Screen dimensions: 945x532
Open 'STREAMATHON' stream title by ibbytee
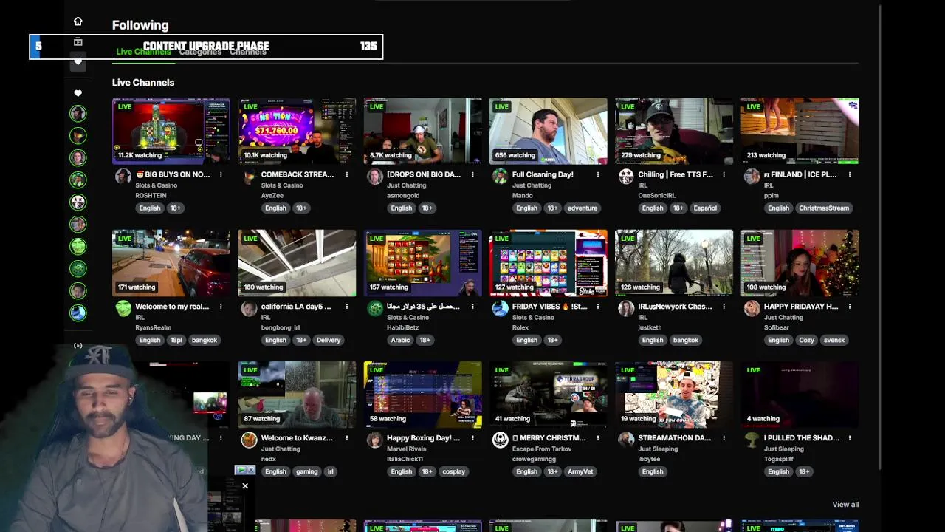[x=675, y=438]
